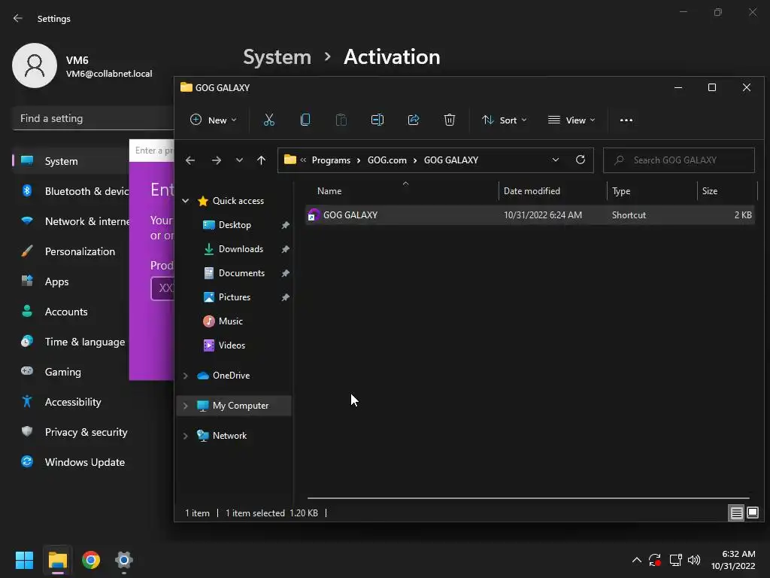Open Desktop in Quick access
This screenshot has width=770, height=578.
pyautogui.click(x=235, y=225)
